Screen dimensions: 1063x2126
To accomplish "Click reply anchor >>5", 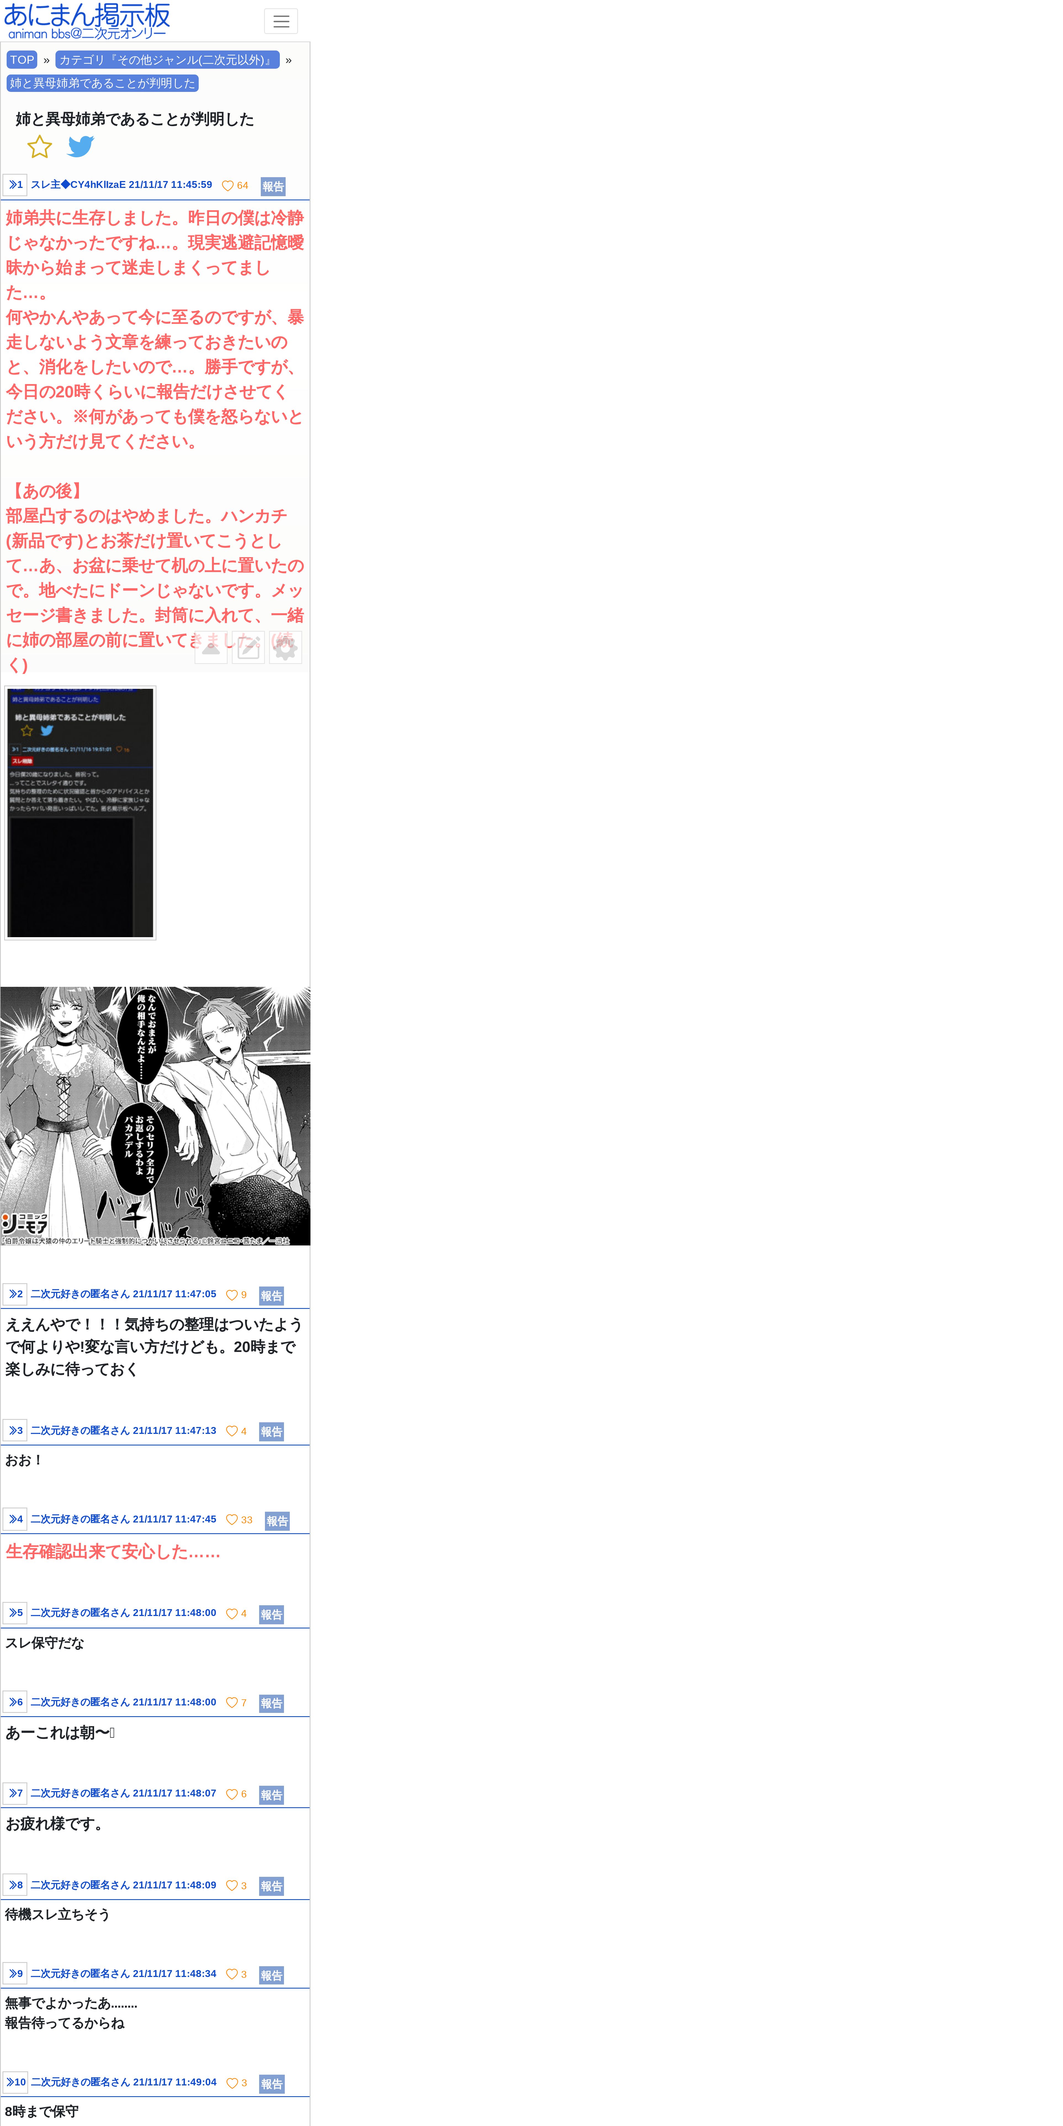I will (x=15, y=1613).
